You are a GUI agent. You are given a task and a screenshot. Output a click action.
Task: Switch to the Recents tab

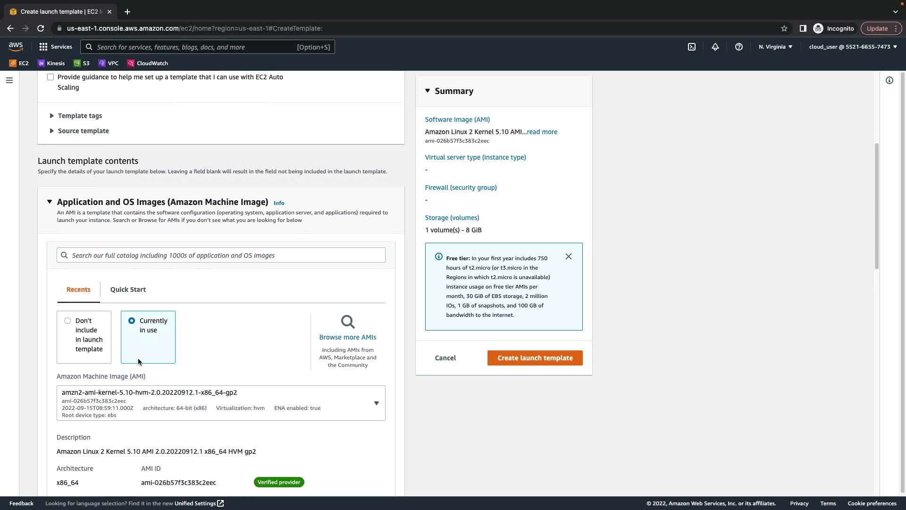pyautogui.click(x=78, y=289)
